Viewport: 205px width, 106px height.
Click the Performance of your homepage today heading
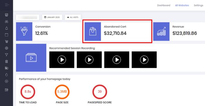tap(45, 79)
